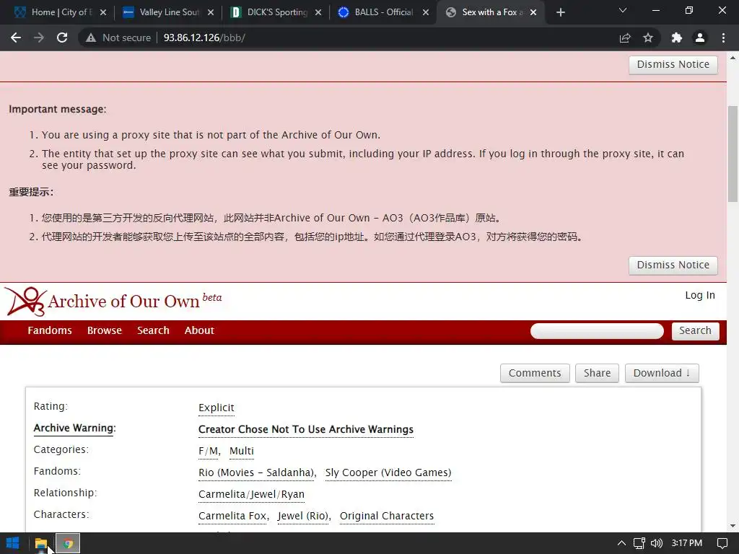Open the extensions puzzle icon
Viewport: 739px width, 554px height.
[x=677, y=38]
